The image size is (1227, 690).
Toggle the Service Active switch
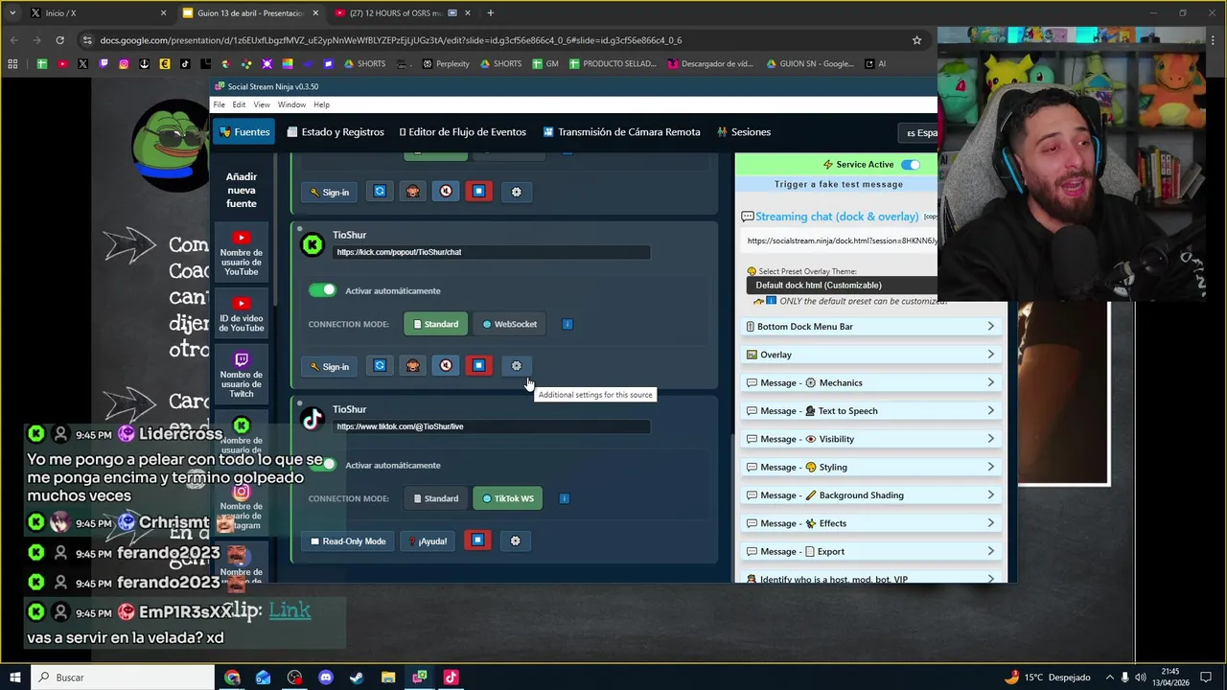click(910, 165)
